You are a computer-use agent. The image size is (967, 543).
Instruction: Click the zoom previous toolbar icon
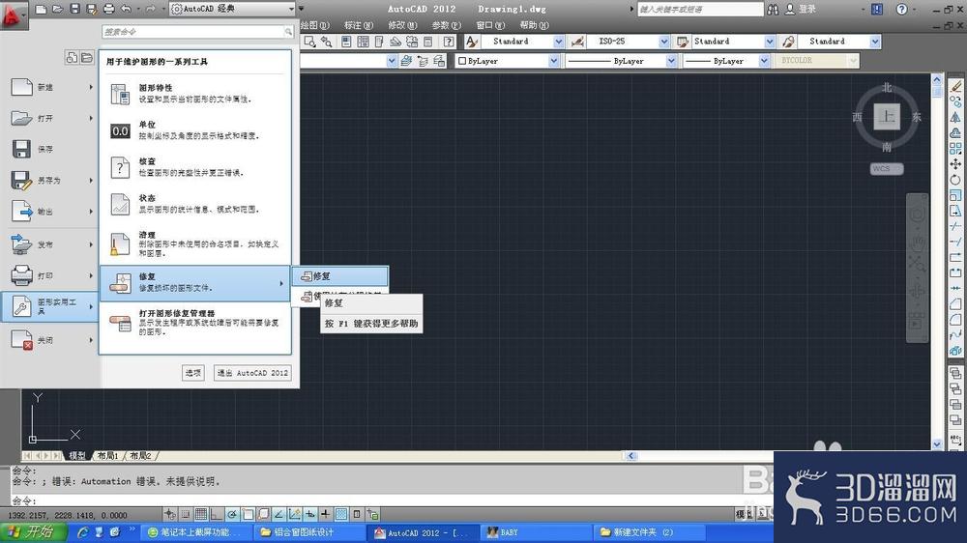(326, 42)
